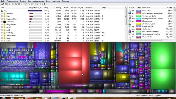Viewport: 176px width, 99px height.
Task: Click the Copy path toolbar icon
Action: 13,4
